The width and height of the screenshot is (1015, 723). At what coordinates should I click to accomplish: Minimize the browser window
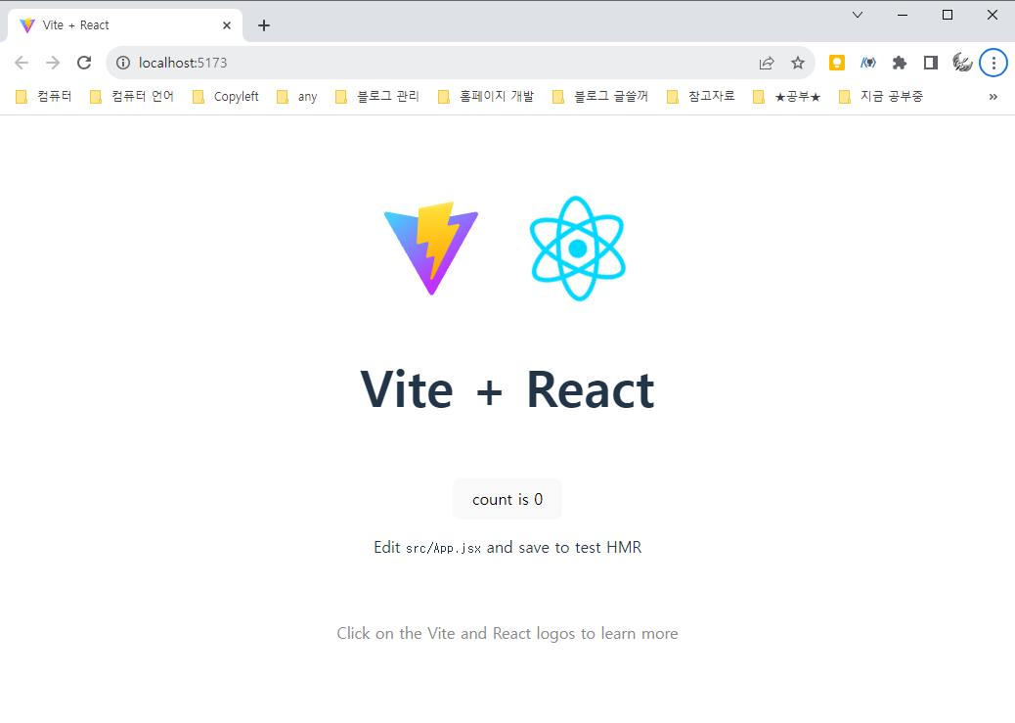(x=903, y=15)
